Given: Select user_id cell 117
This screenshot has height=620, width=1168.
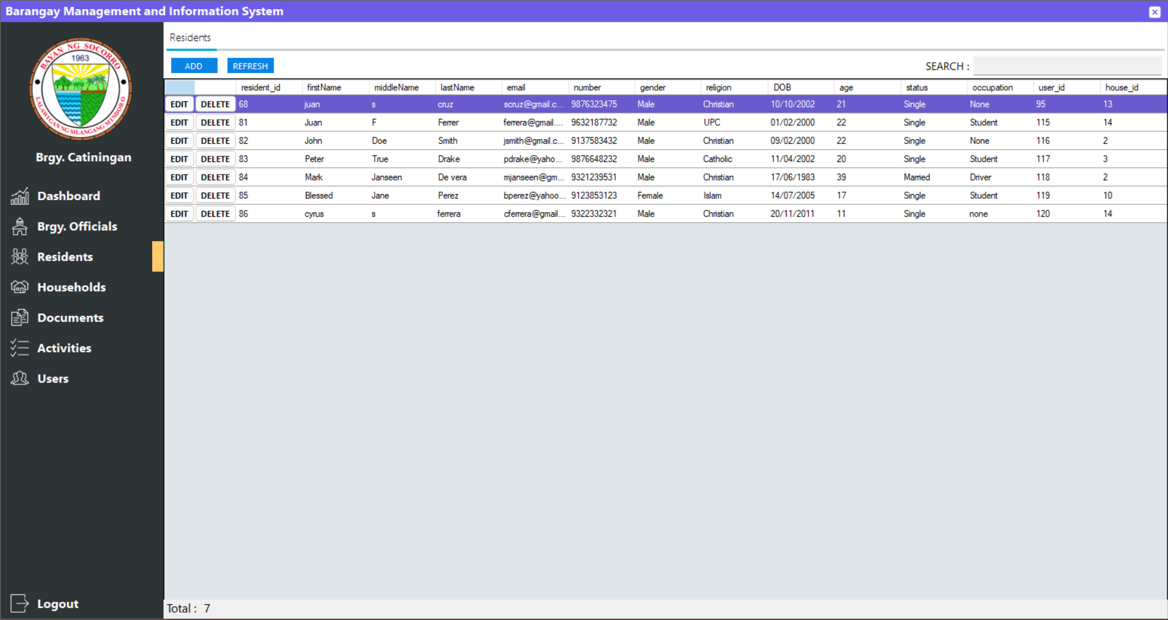Looking at the screenshot, I should (x=1066, y=159).
